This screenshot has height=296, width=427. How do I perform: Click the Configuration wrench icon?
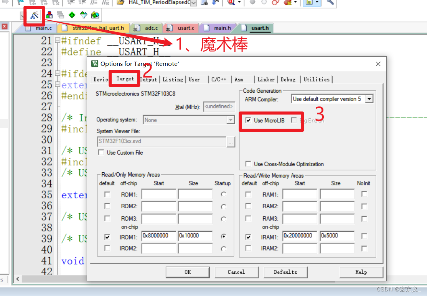pos(330,4)
